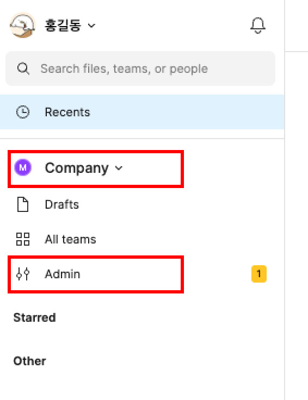Image resolution: width=308 pixels, height=400 pixels.
Task: Click the All teams grid icon
Action: [x=23, y=239]
